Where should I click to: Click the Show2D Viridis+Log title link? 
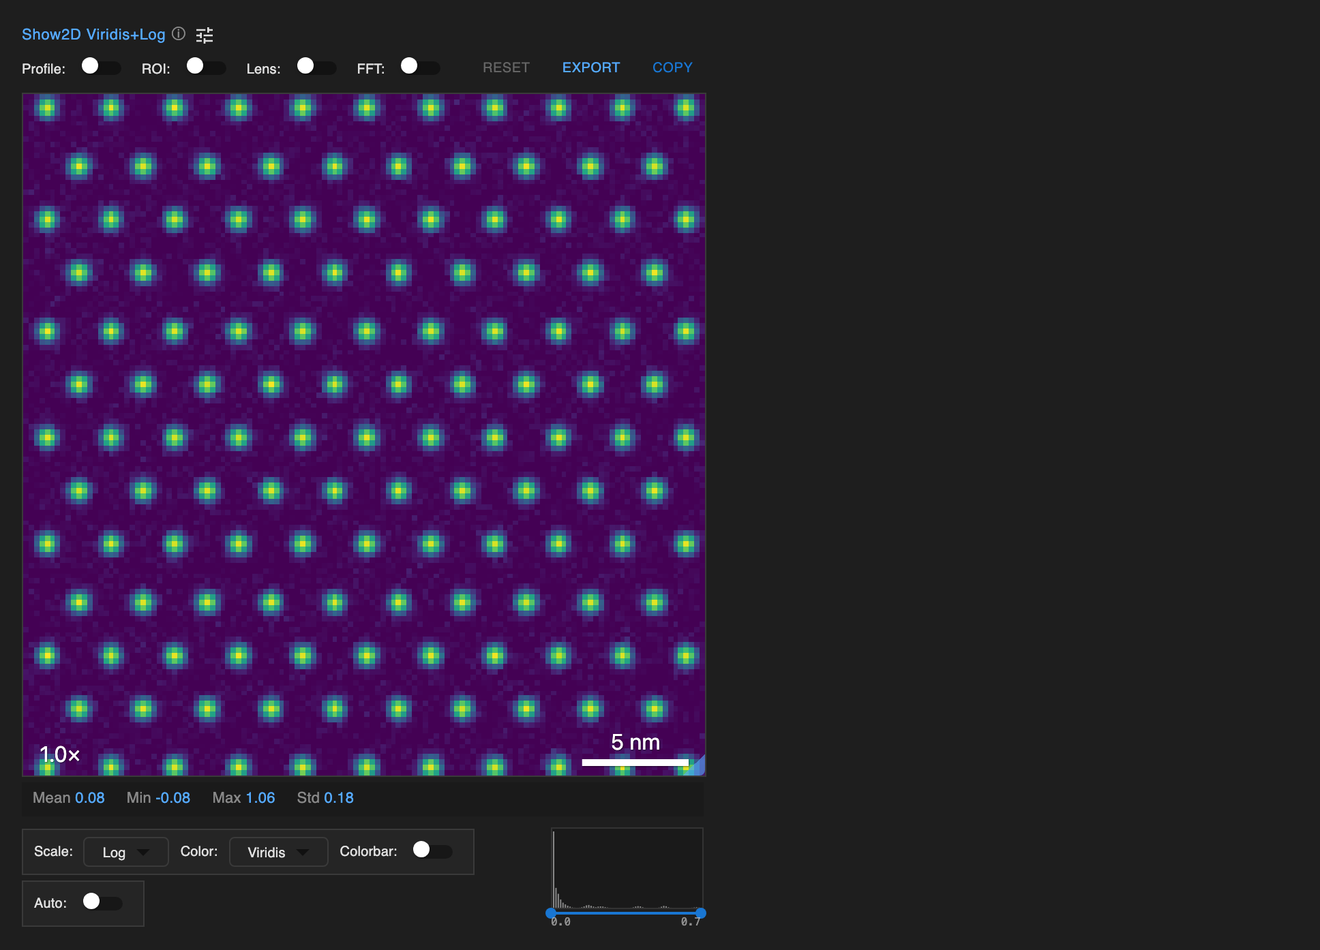[x=93, y=34]
